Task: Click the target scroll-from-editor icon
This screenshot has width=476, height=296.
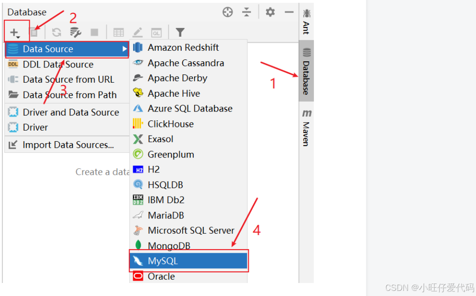Action: coord(227,12)
